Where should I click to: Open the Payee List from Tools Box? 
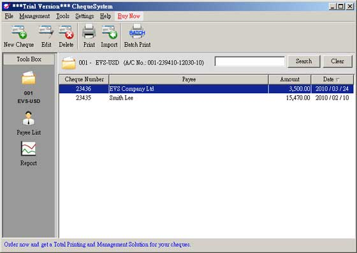(29, 118)
